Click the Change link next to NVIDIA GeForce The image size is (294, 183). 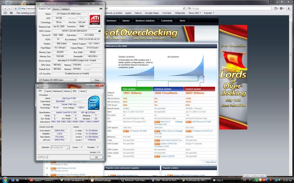[x=179, y=131]
